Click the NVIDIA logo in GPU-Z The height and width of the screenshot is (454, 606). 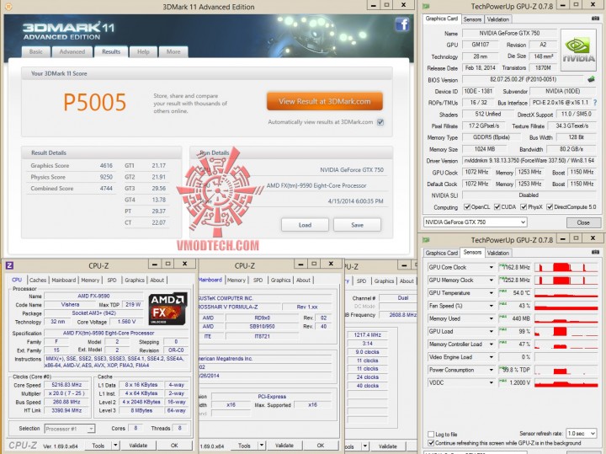(578, 50)
